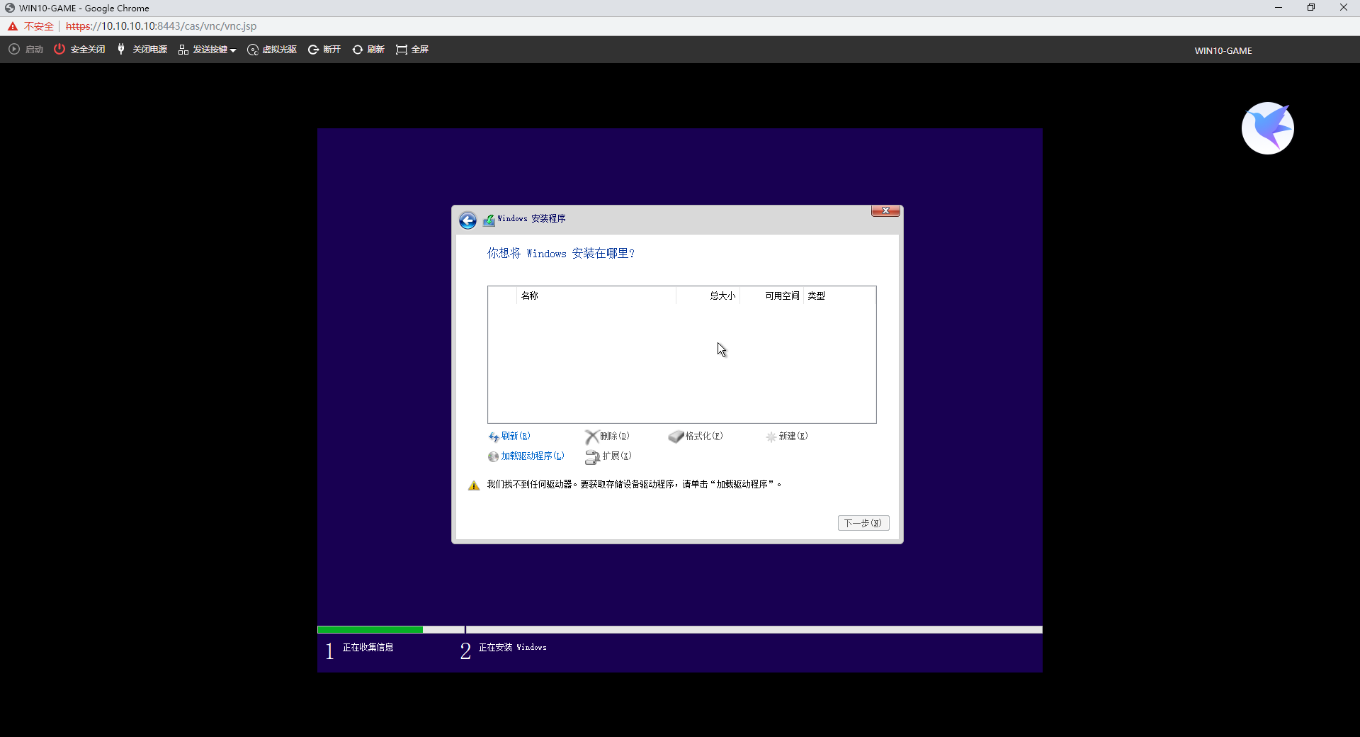Image resolution: width=1360 pixels, height=737 pixels.
Task: Click the 扩展(X) extend option
Action: point(608,456)
